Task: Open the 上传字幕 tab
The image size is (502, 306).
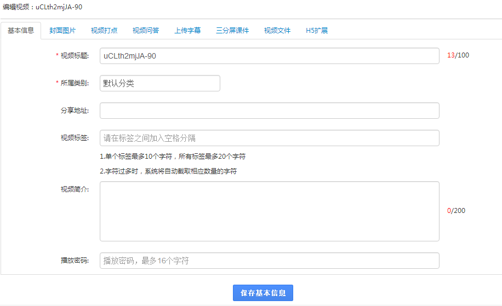Action: point(187,31)
